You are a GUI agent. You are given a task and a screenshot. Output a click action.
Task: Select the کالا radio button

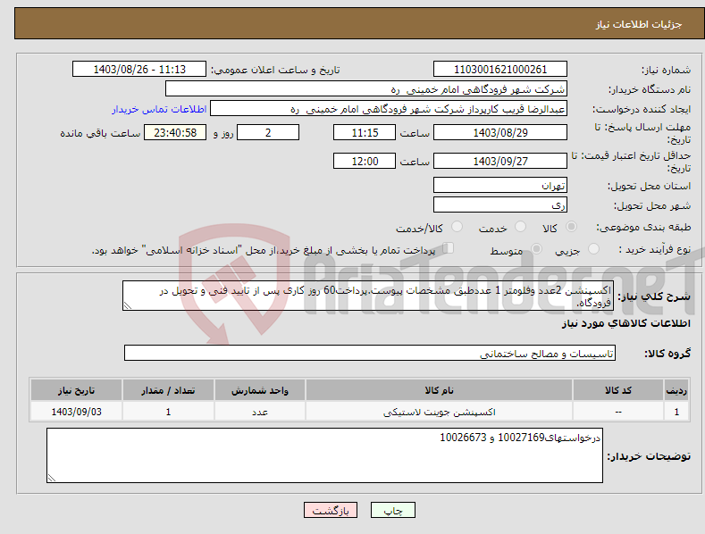click(x=571, y=227)
